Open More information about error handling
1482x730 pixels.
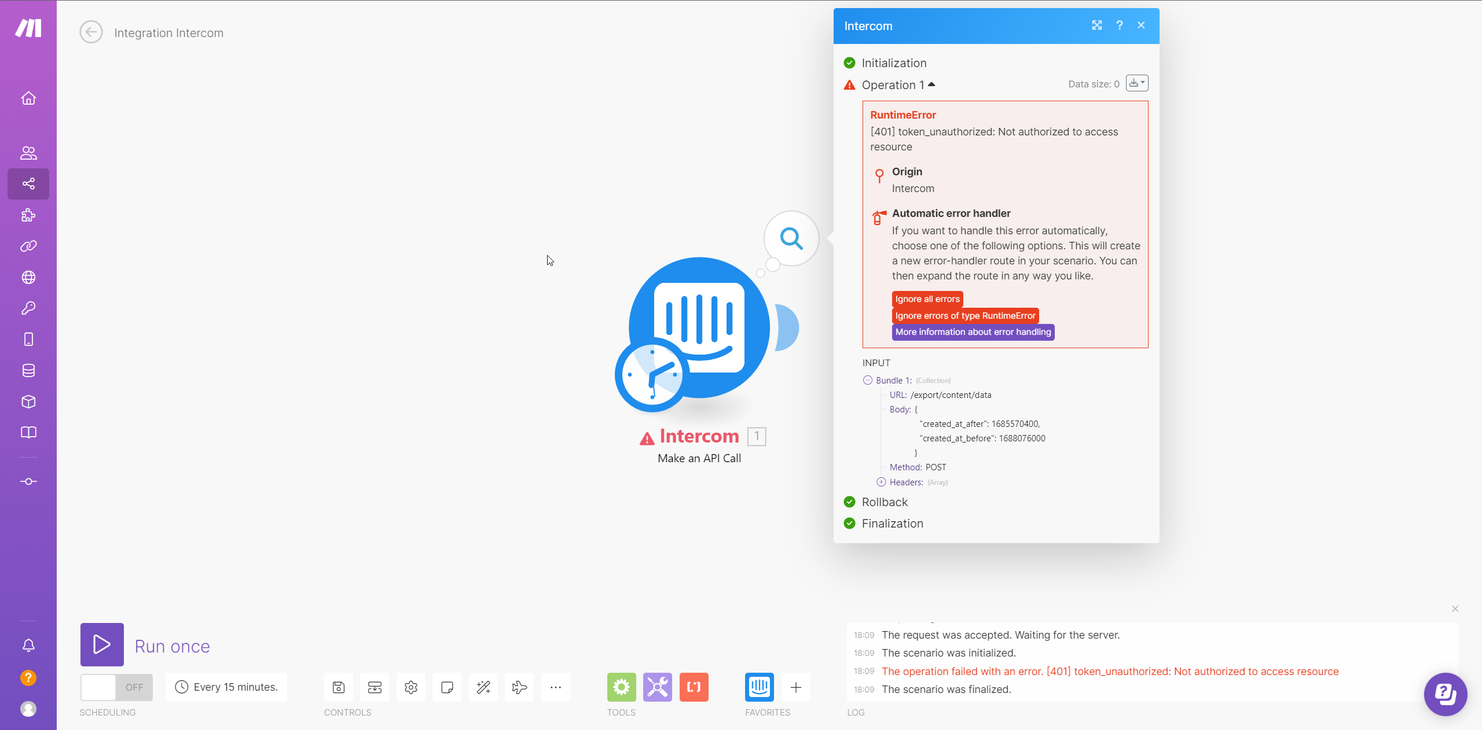point(973,332)
